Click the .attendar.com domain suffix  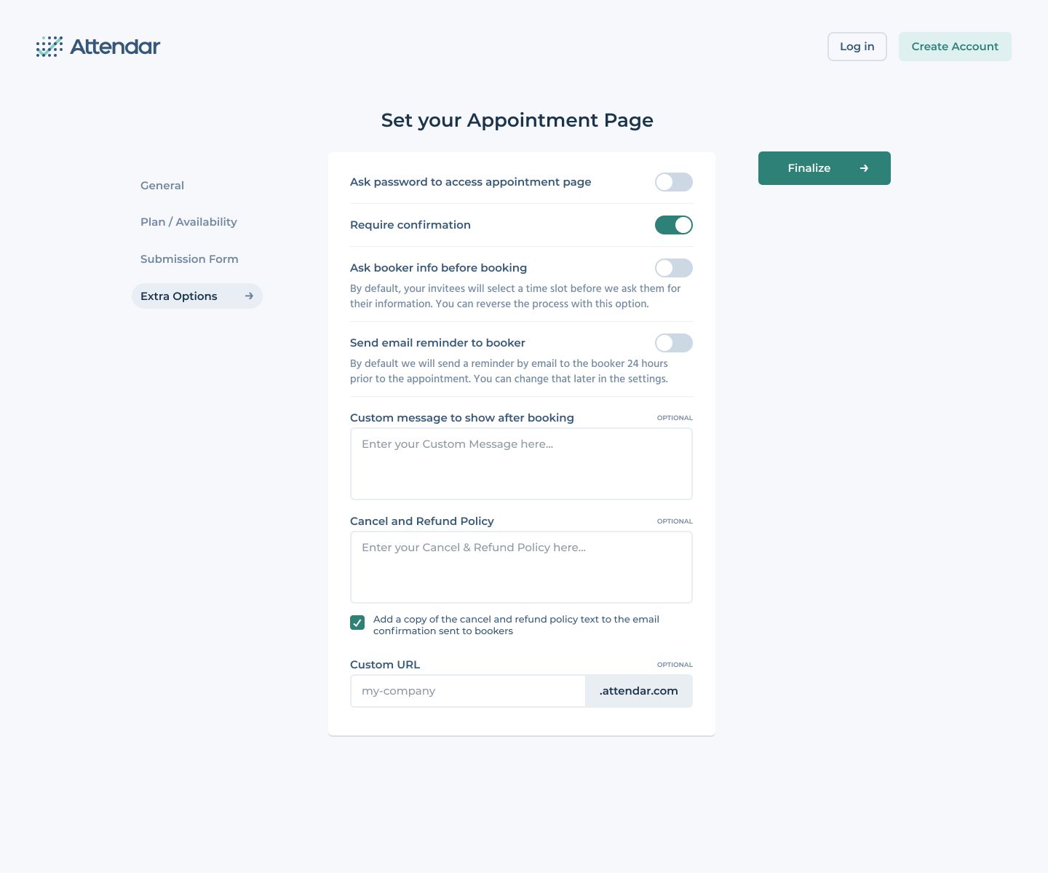pyautogui.click(x=638, y=691)
